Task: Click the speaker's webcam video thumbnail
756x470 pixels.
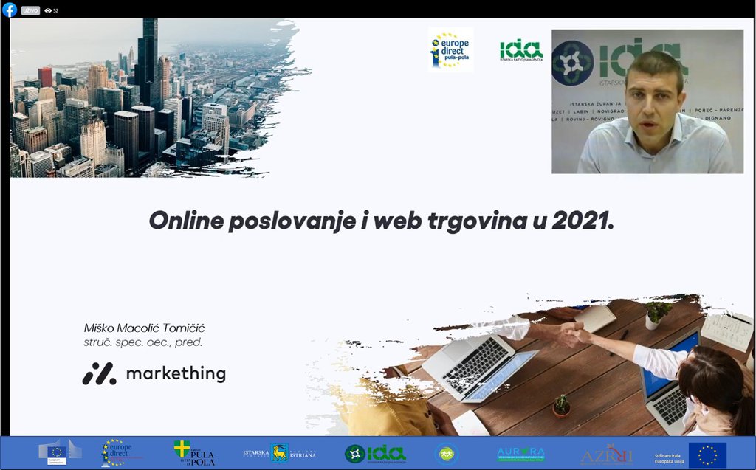Action: (x=647, y=102)
